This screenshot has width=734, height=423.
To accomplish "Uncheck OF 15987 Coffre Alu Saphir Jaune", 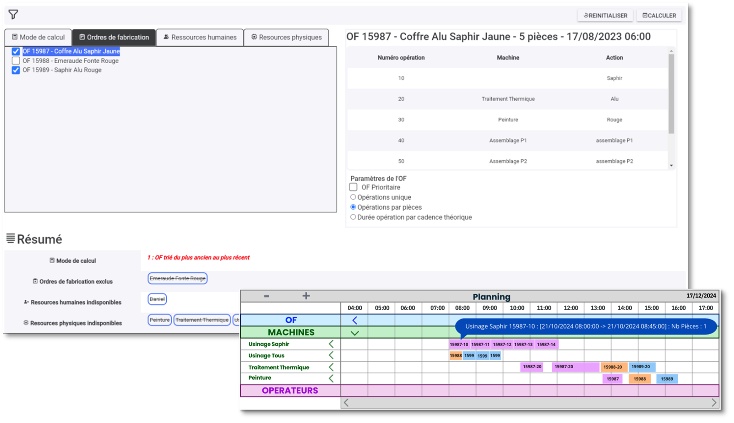I will [x=16, y=51].
